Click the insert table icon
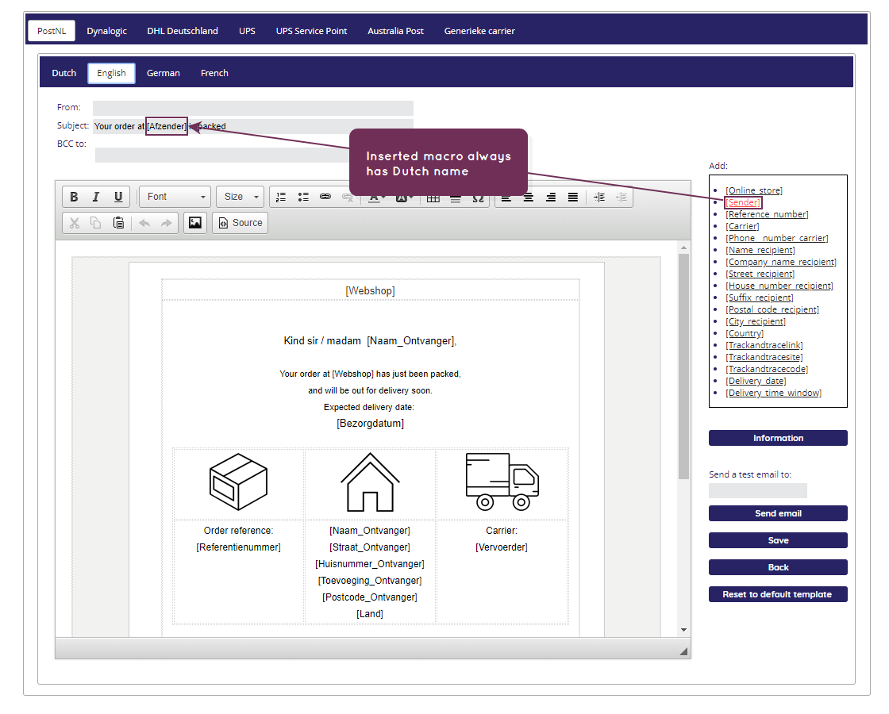The width and height of the screenshot is (889, 714). point(433,198)
